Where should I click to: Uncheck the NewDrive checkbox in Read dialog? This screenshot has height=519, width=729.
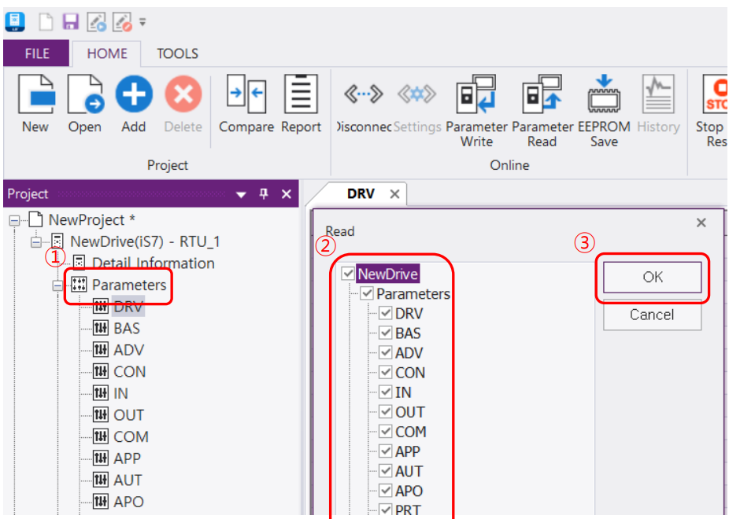coord(346,274)
